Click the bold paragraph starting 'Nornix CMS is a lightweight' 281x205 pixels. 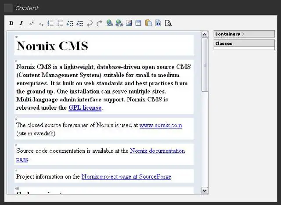click(104, 87)
